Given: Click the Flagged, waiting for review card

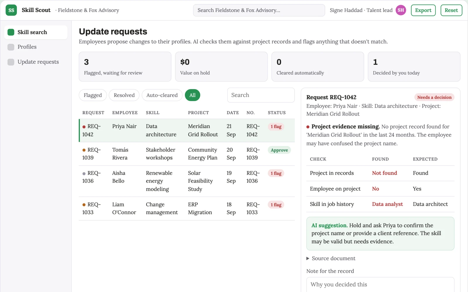Looking at the screenshot, I should (125, 67).
